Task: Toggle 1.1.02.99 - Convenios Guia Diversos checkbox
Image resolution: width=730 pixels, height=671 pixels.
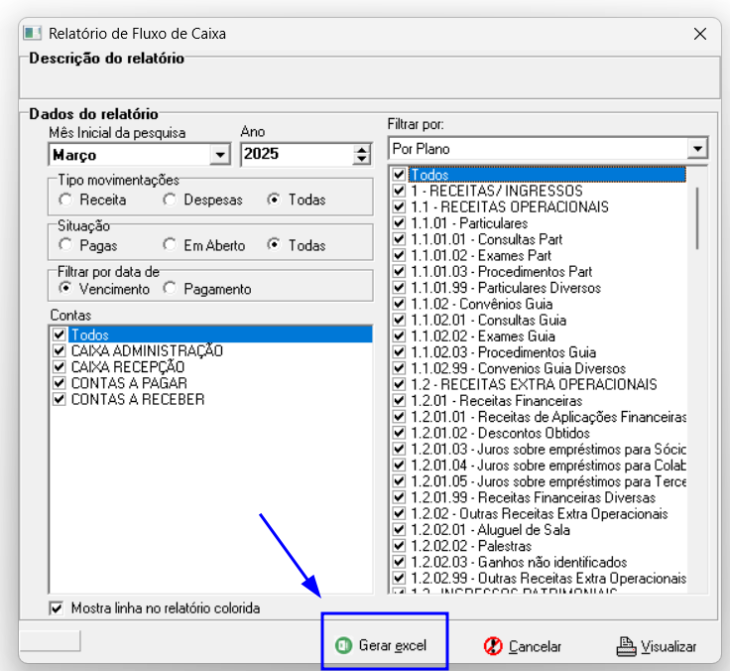Action: [x=399, y=368]
